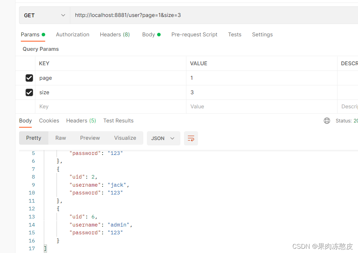358x253 pixels.
Task: Open the Settings tab
Action: [x=262, y=35]
